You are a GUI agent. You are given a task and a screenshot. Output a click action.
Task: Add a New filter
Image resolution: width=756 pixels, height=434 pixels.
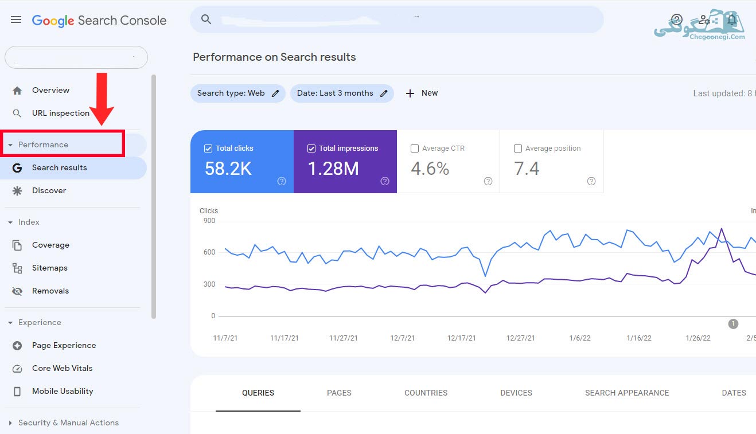click(x=422, y=93)
